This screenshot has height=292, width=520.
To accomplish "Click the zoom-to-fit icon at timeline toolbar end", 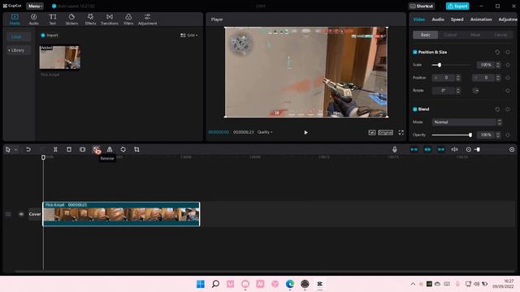I will click(x=512, y=149).
